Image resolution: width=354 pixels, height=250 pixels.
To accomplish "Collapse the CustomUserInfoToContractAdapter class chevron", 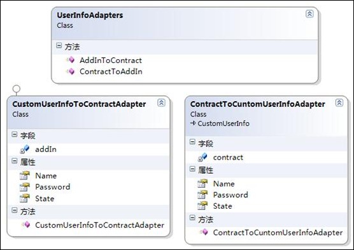I will tap(161, 102).
